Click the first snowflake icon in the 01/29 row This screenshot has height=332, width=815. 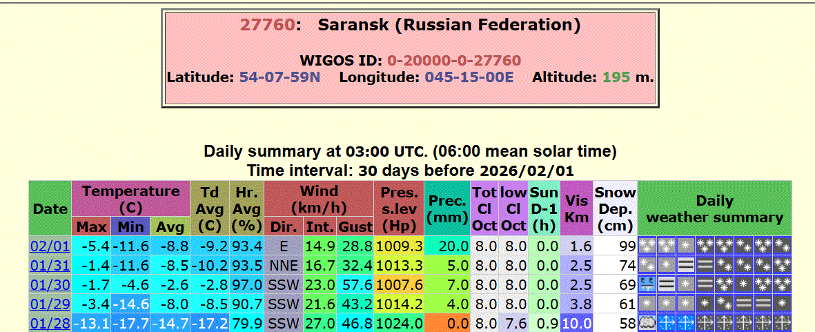(x=647, y=304)
